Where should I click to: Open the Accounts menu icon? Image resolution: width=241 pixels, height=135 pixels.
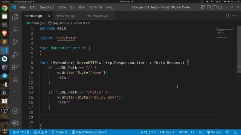(15, 111)
